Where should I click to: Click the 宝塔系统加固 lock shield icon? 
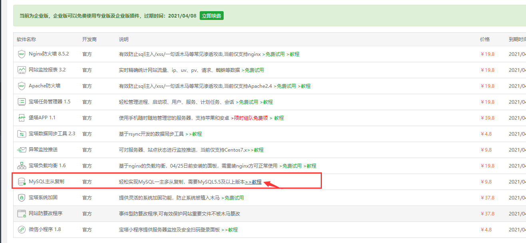click(x=22, y=198)
